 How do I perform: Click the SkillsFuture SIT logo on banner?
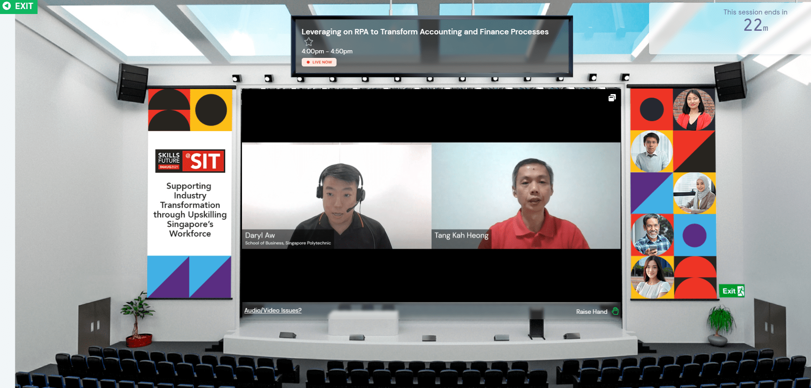190,161
